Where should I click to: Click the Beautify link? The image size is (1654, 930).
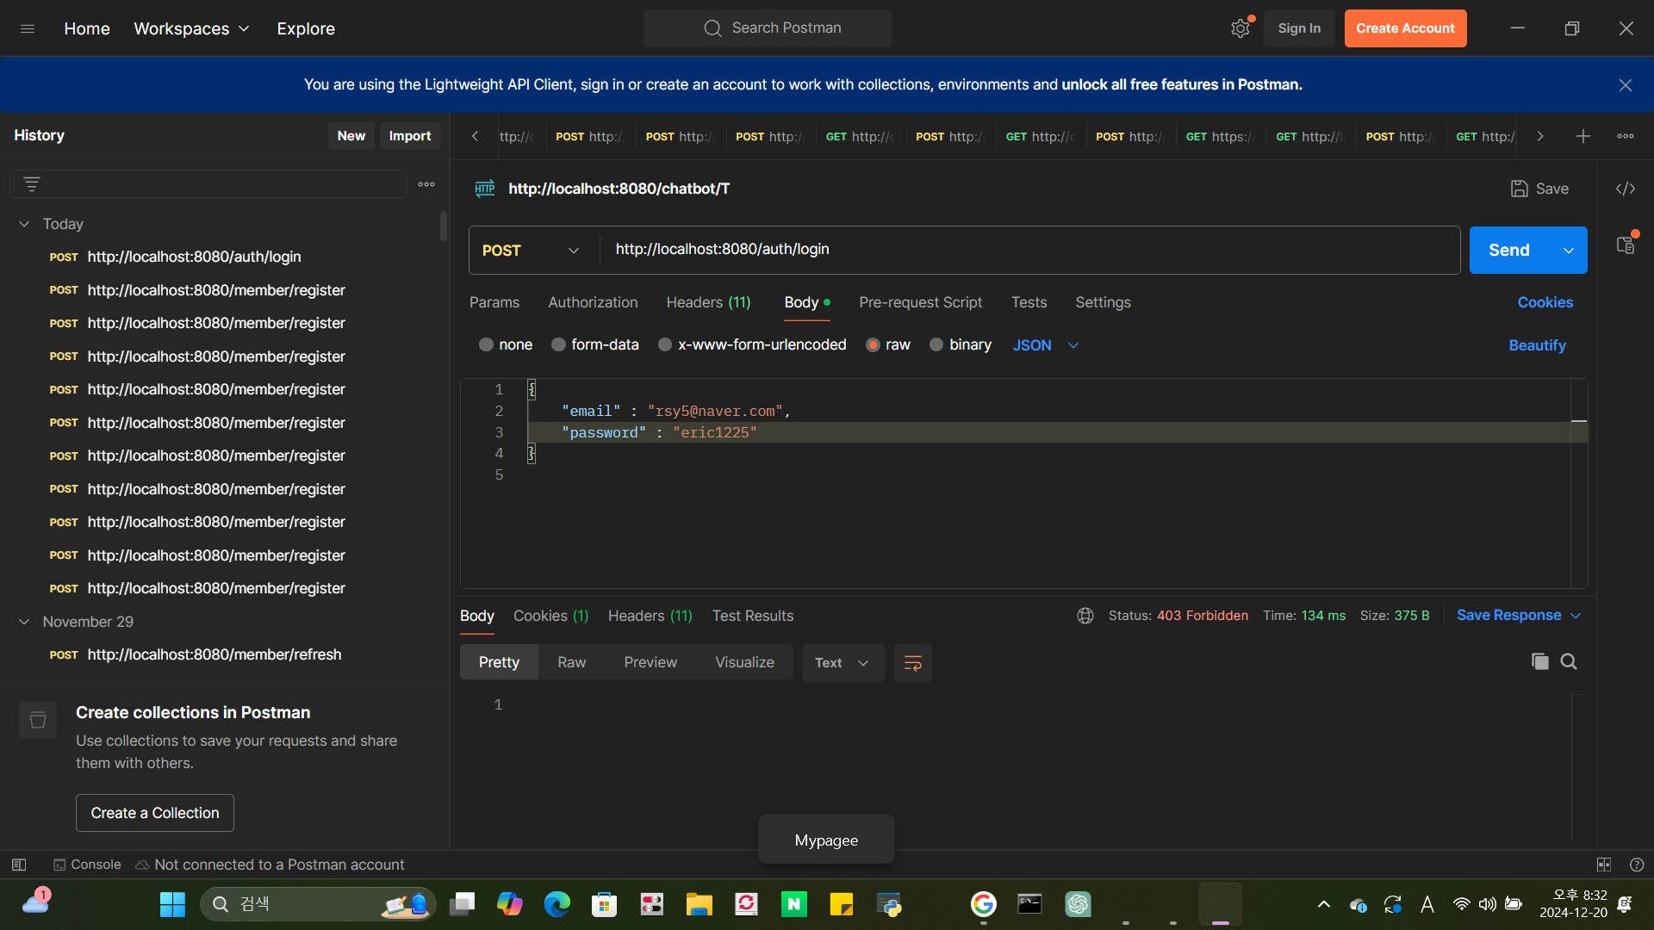click(1537, 345)
